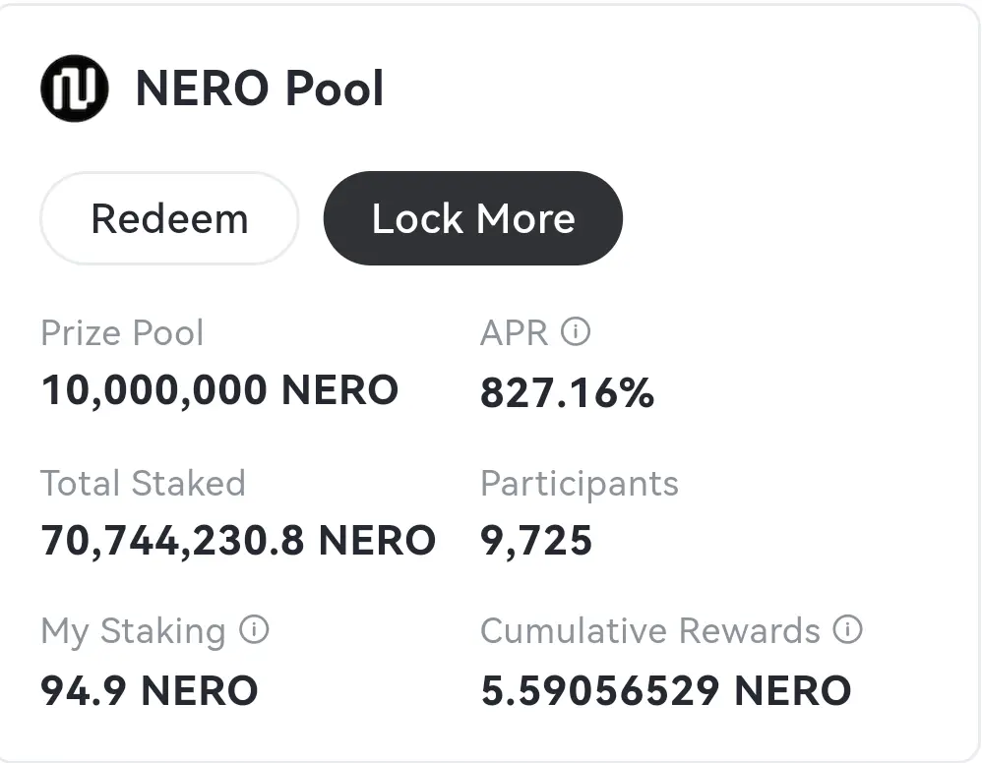Viewport: 982px width, 763px height.
Task: Click the NERO Pool logo icon
Action: 75,88
